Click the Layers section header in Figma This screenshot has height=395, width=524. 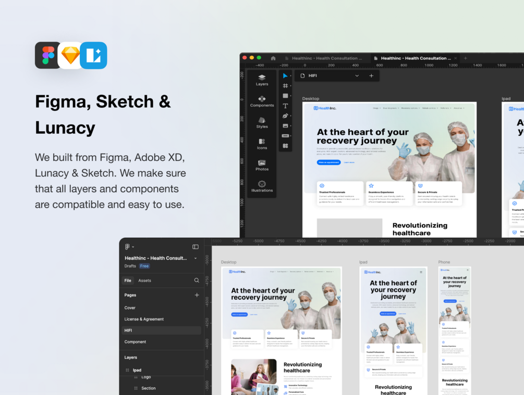coord(131,358)
